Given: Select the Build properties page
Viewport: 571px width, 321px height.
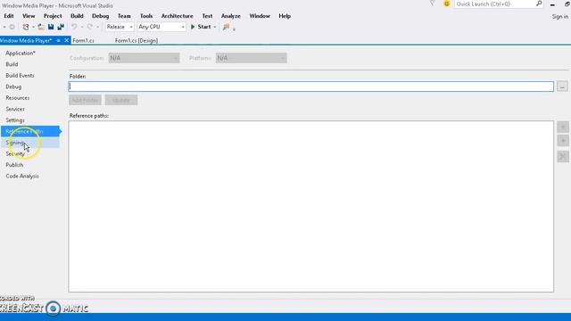Looking at the screenshot, I should [12, 64].
